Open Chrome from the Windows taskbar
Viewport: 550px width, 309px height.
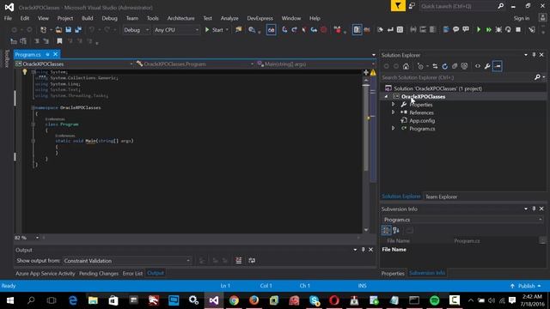tap(234, 300)
